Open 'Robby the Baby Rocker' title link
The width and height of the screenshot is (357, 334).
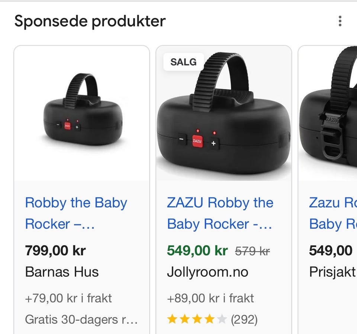point(76,213)
